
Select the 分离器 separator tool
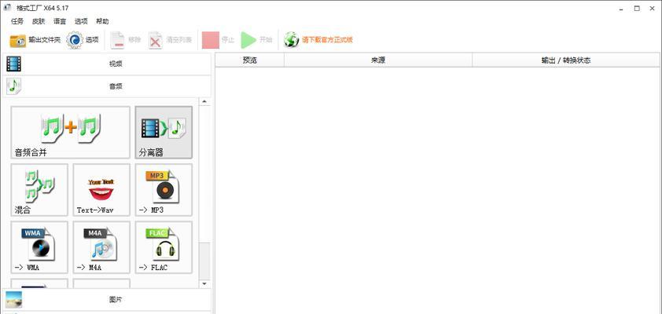(x=164, y=133)
